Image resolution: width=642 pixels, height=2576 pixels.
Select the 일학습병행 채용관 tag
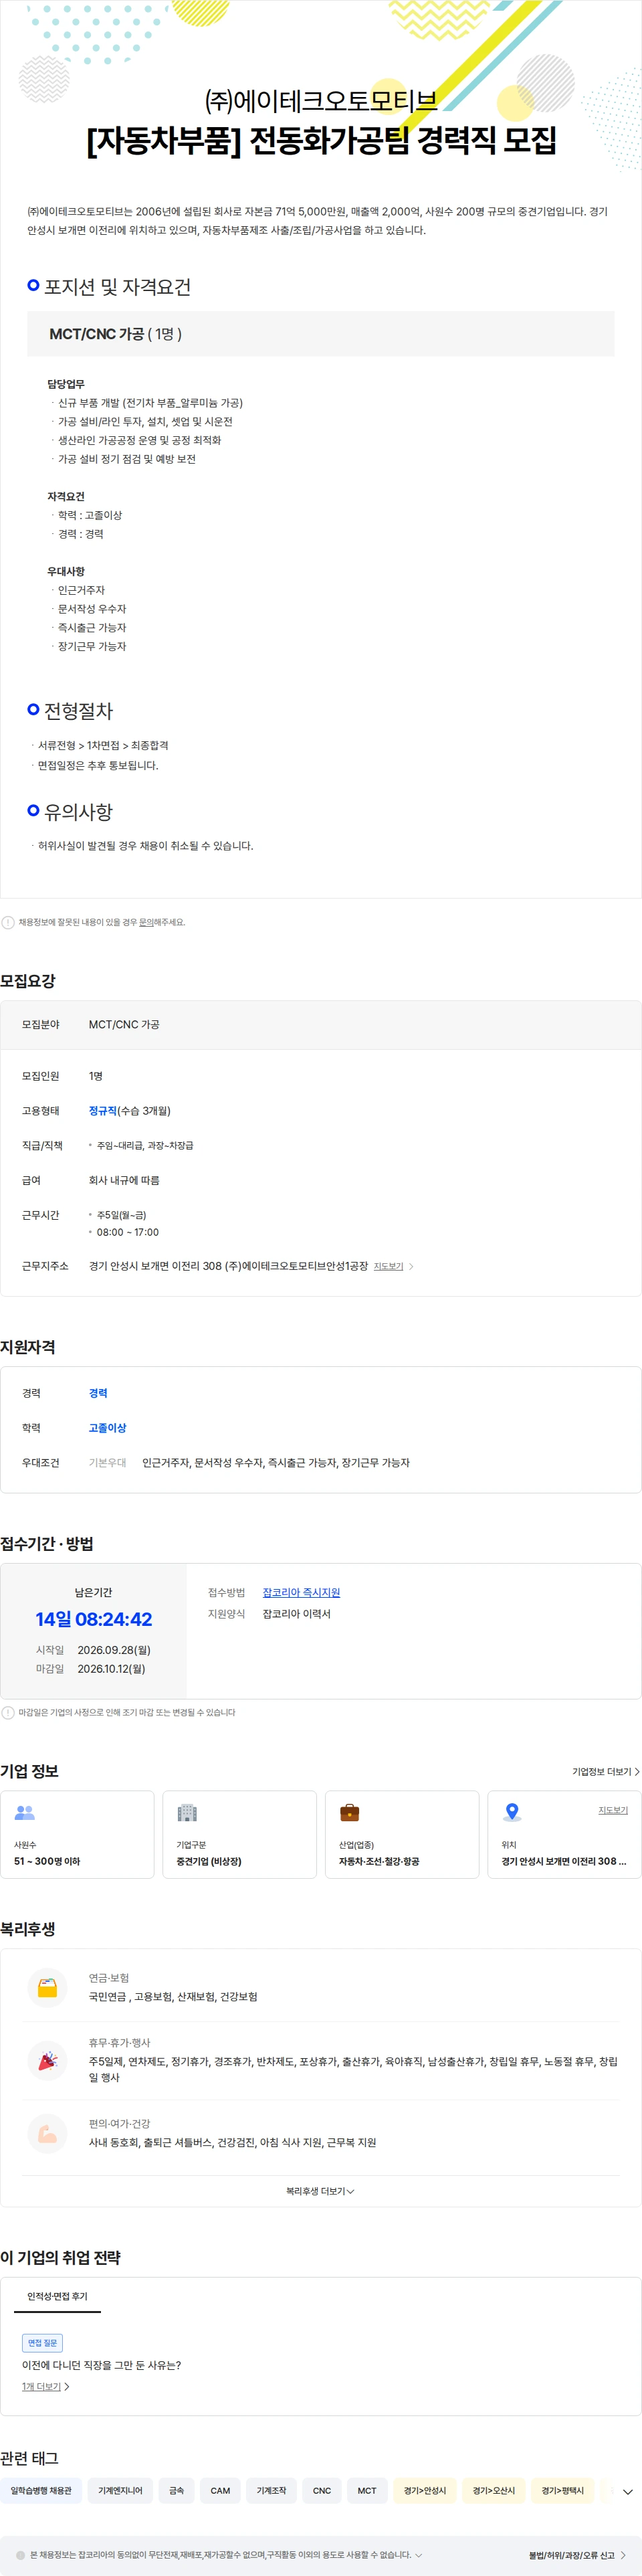(x=41, y=2490)
